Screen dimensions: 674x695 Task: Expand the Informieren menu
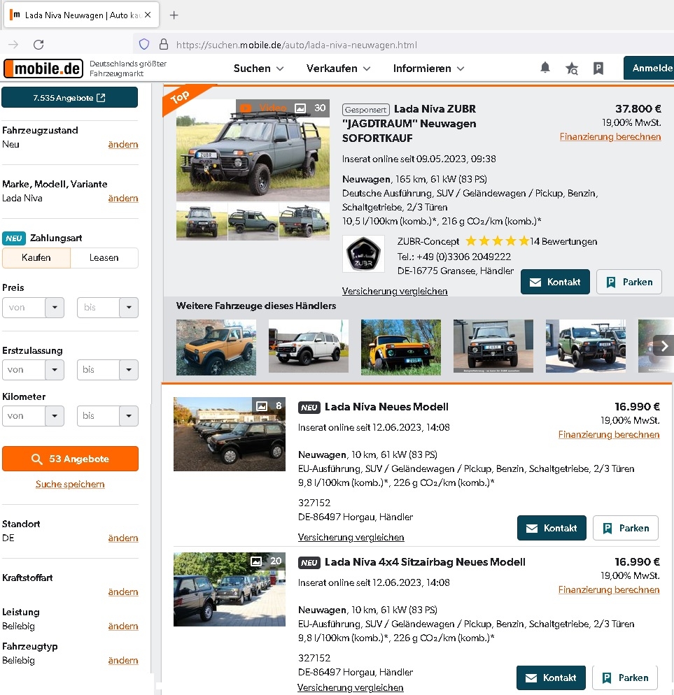click(x=428, y=69)
